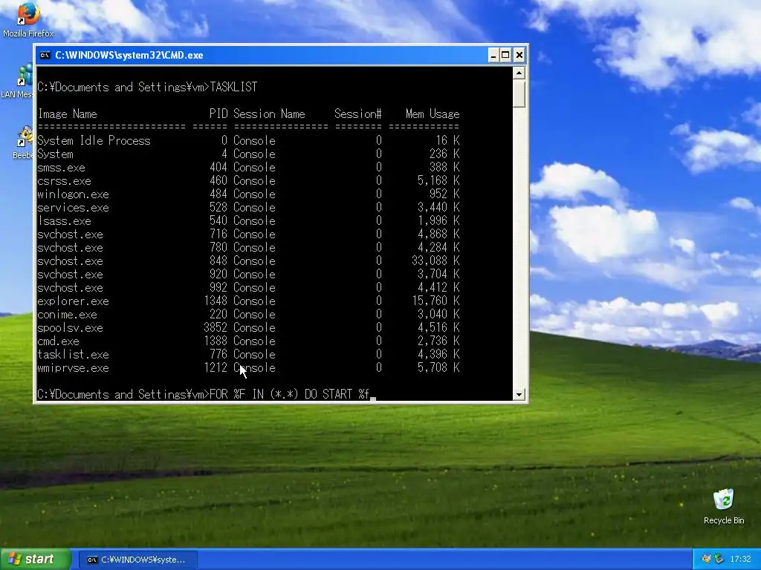Click 'conime.exe' in the task list
Image resolution: width=761 pixels, height=570 pixels.
click(x=68, y=315)
